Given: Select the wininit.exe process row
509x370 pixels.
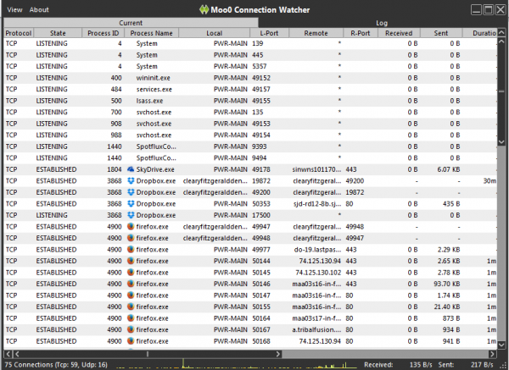Looking at the screenshot, I should coord(250,78).
